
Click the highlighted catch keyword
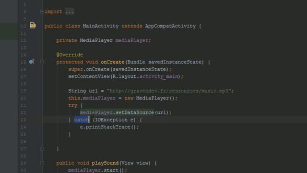click(82, 120)
